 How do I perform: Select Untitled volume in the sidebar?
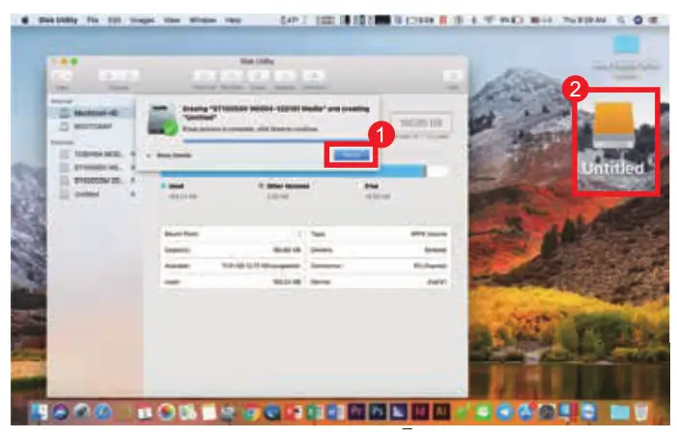click(x=88, y=194)
